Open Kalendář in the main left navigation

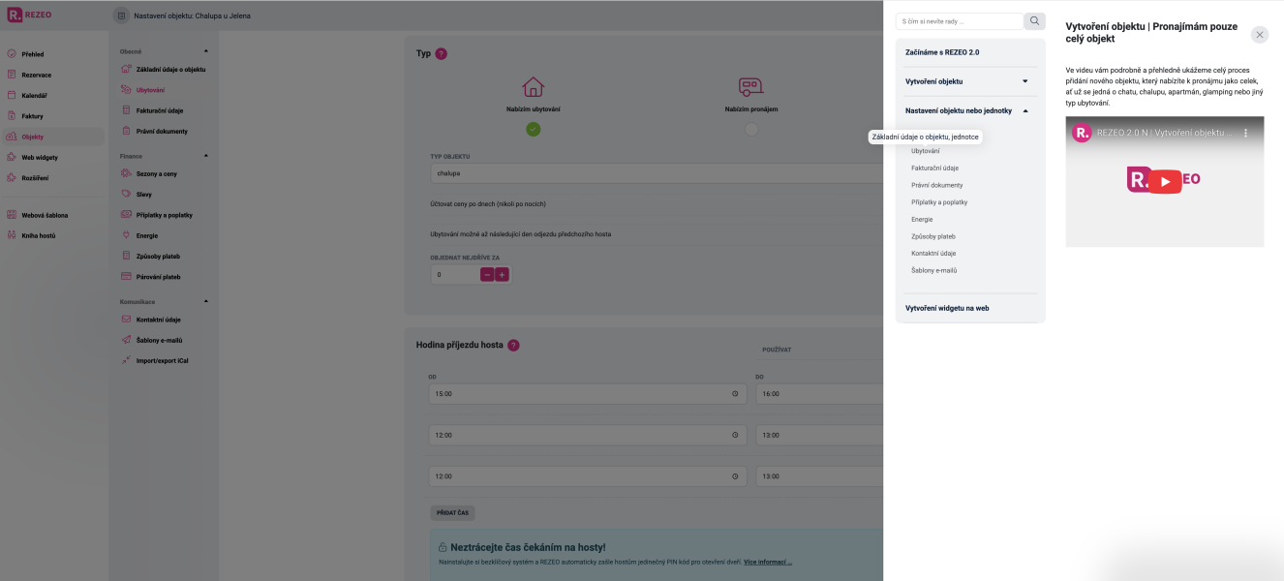pyautogui.click(x=35, y=96)
